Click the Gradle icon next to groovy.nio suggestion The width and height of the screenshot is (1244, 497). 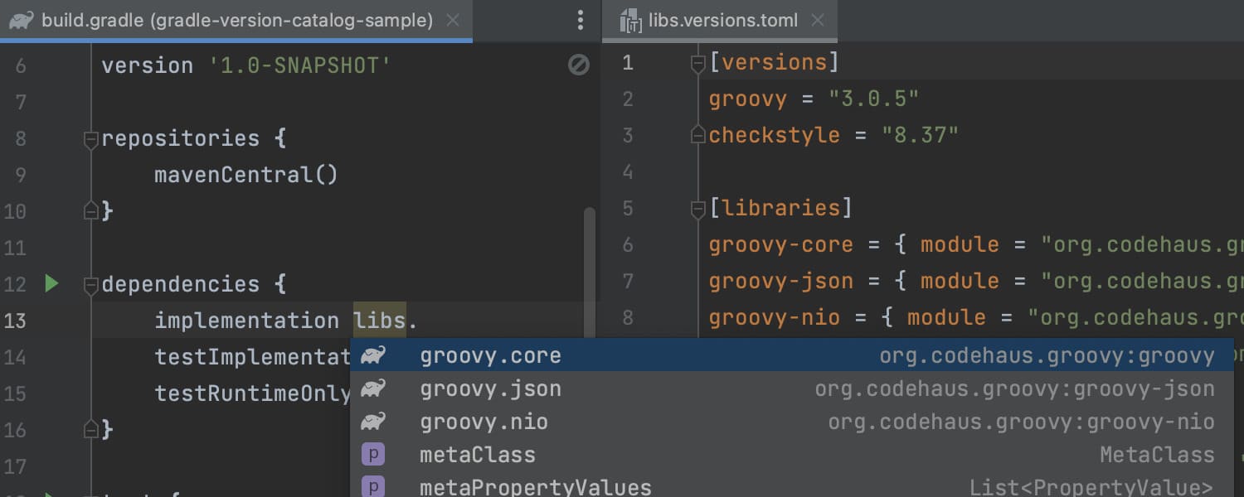373,422
